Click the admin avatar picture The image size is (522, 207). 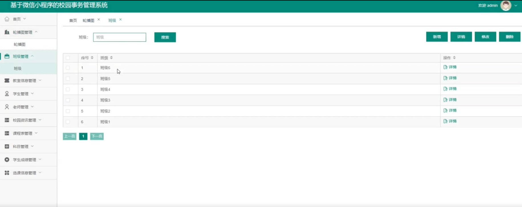pyautogui.click(x=506, y=5)
